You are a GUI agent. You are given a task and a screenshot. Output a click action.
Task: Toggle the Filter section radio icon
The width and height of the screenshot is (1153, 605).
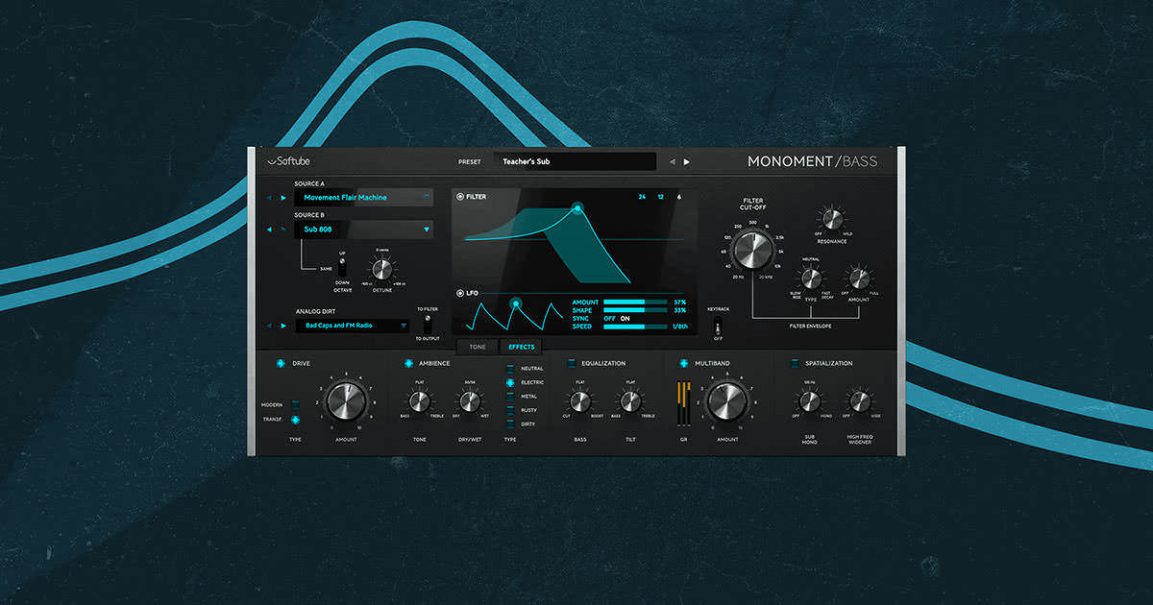click(460, 197)
